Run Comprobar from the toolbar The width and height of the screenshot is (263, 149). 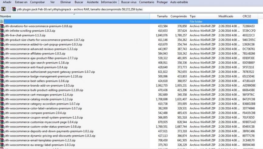tap(37, 2)
